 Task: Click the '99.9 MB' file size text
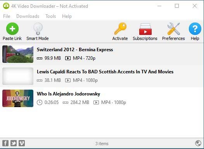(53, 58)
